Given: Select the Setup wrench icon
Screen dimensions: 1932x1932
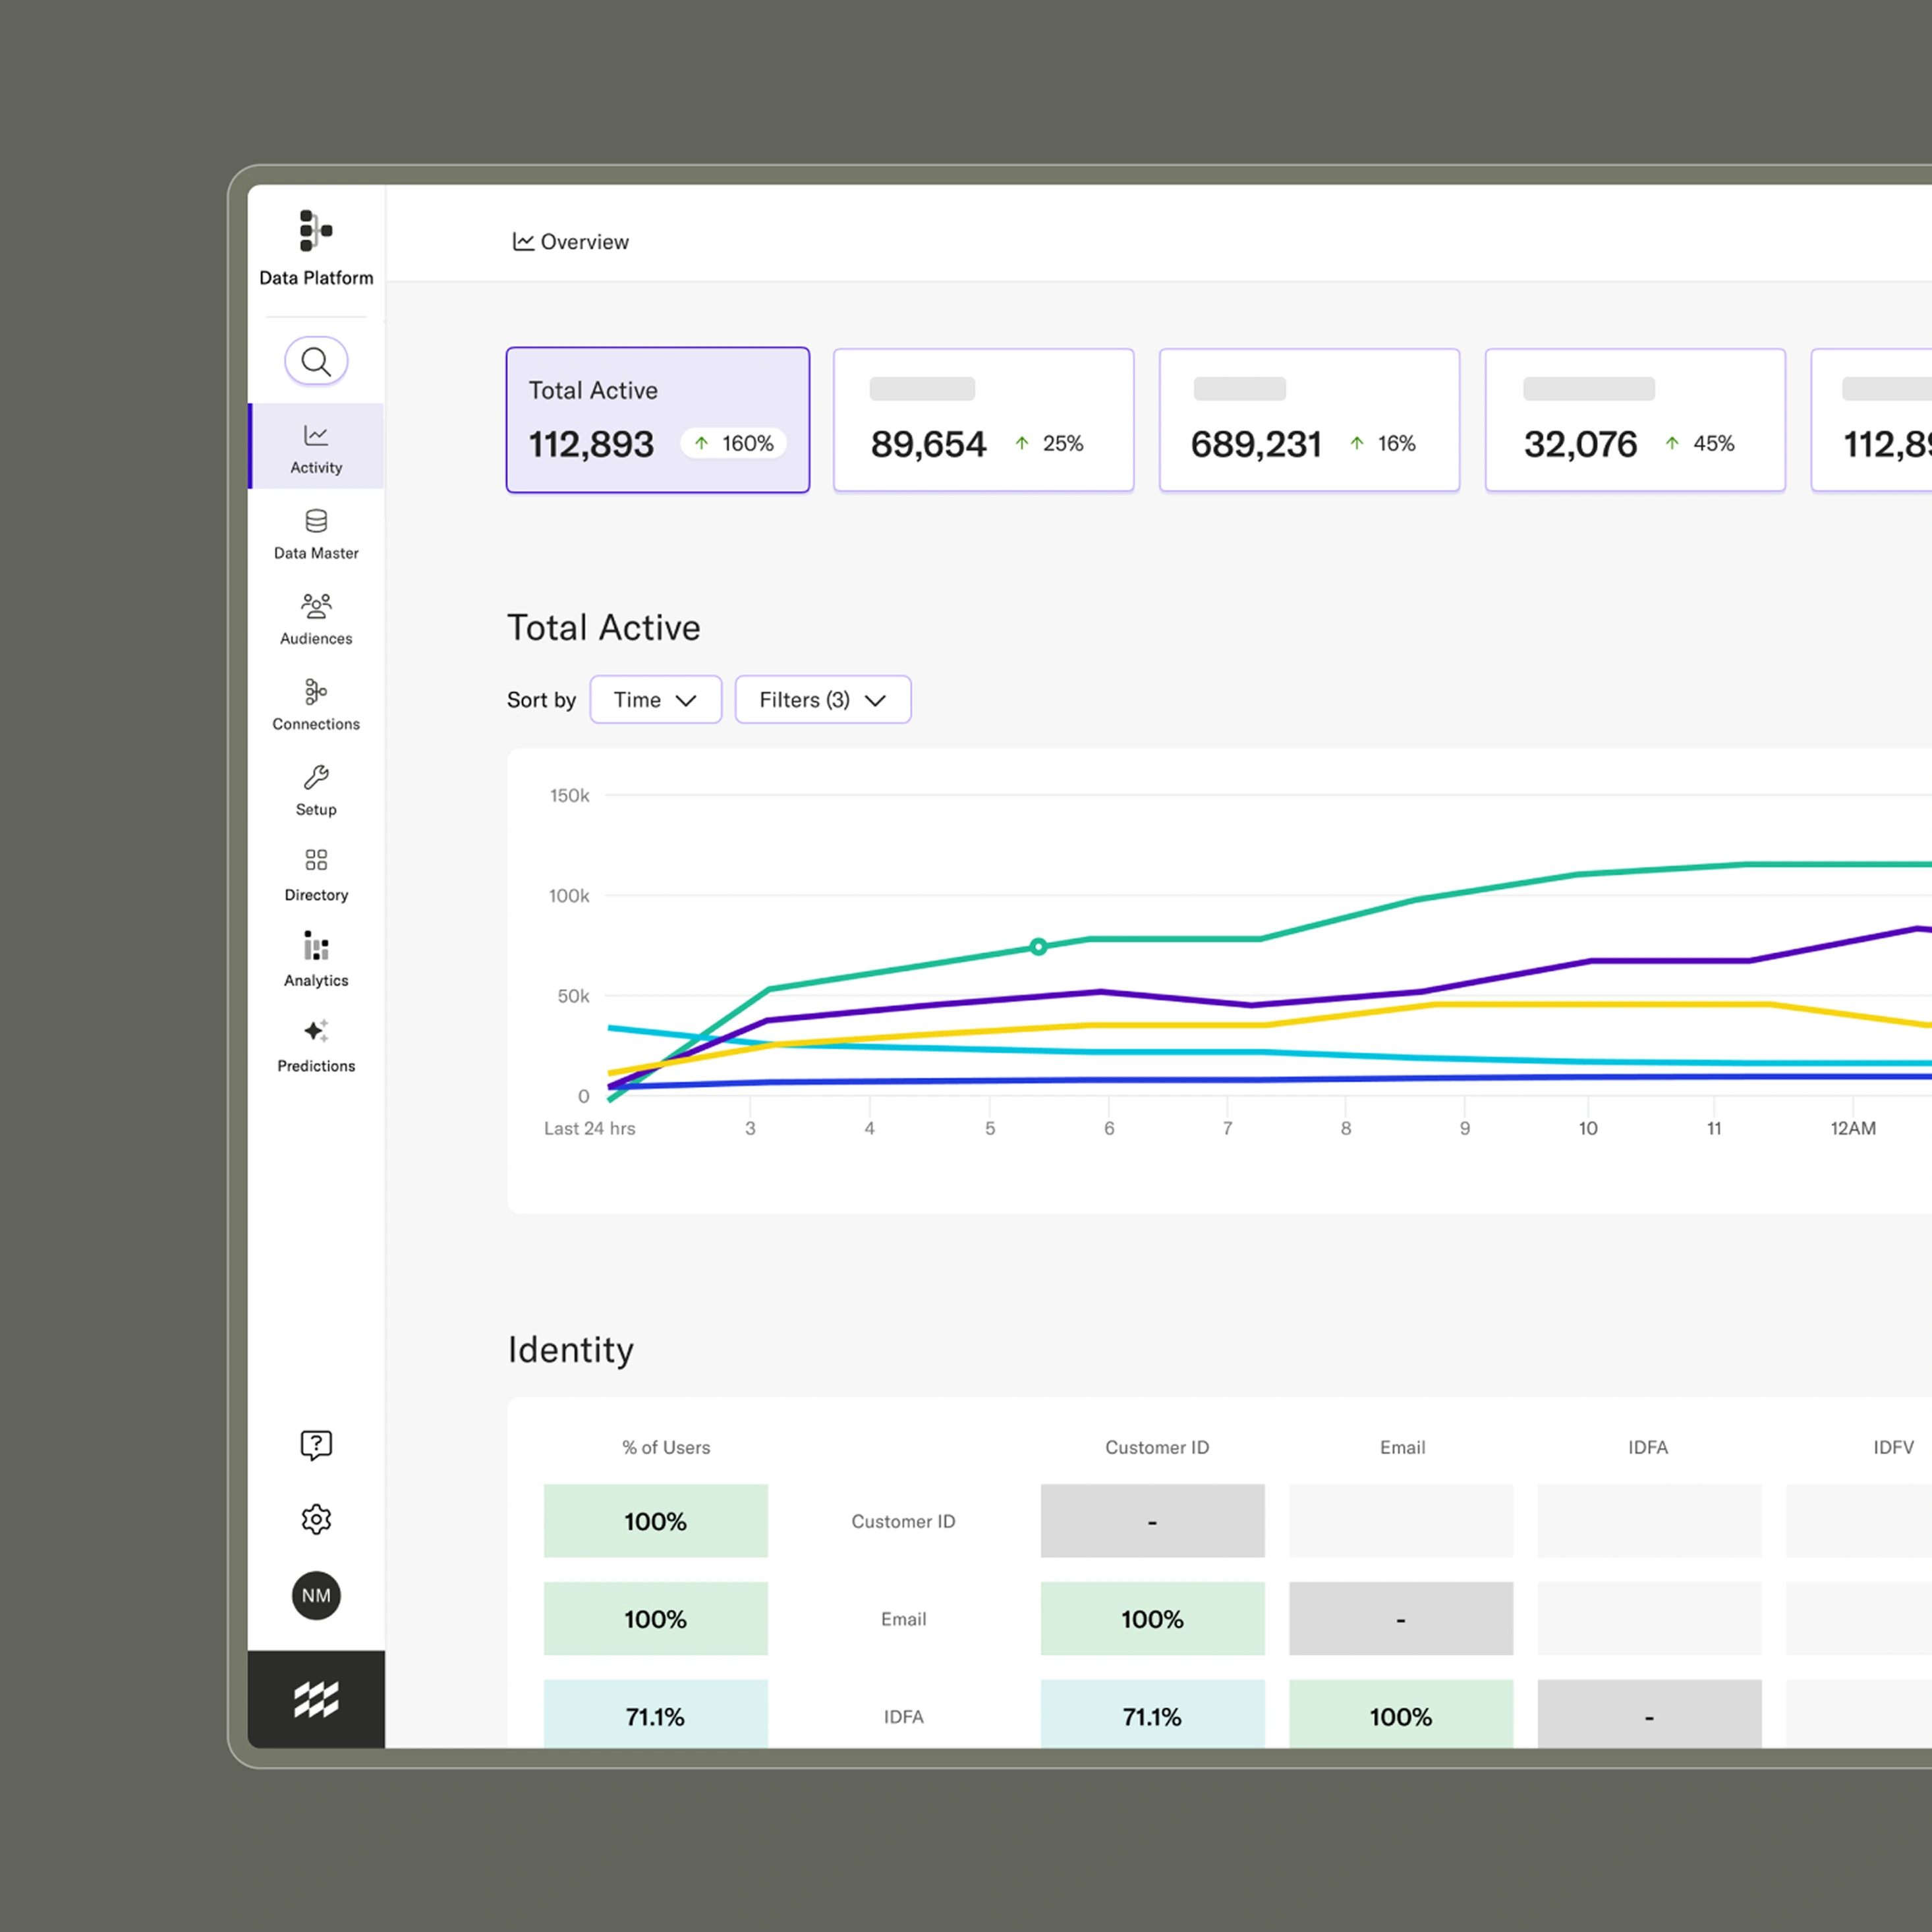Looking at the screenshot, I should tap(316, 790).
